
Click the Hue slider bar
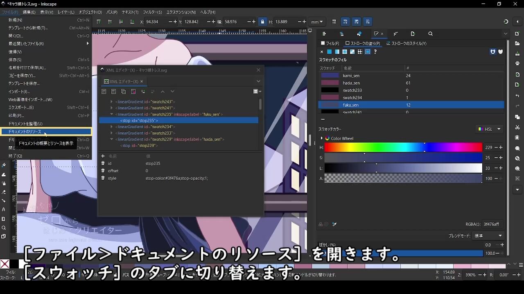point(403,147)
